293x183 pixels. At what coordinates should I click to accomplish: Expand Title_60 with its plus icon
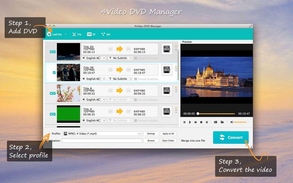51,52
